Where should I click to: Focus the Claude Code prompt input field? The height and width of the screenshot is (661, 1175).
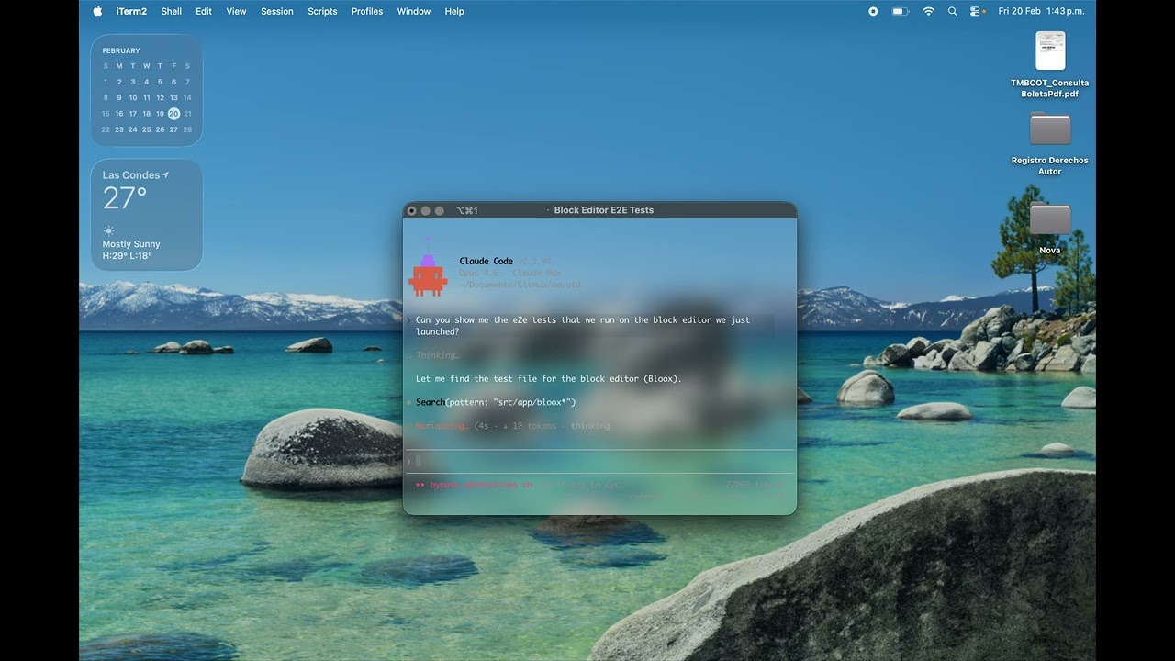[x=600, y=461]
